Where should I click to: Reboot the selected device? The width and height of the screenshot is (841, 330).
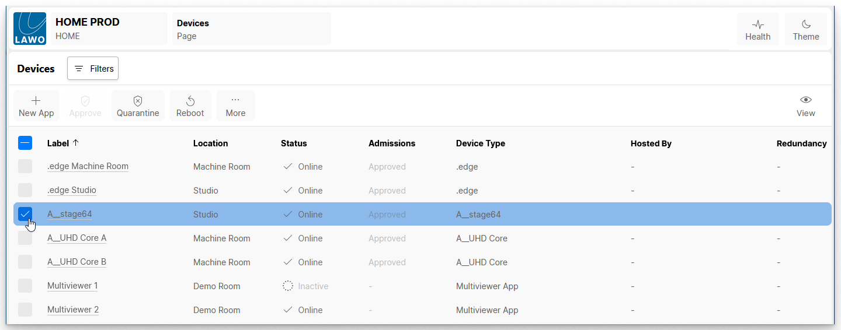coord(190,106)
